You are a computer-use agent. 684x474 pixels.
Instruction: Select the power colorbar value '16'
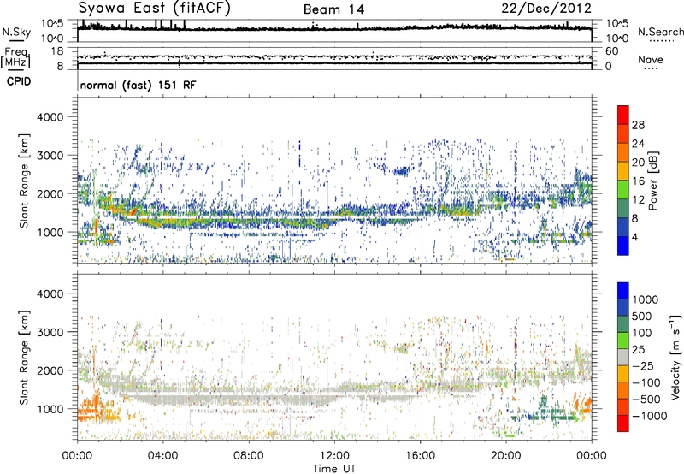coord(638,181)
